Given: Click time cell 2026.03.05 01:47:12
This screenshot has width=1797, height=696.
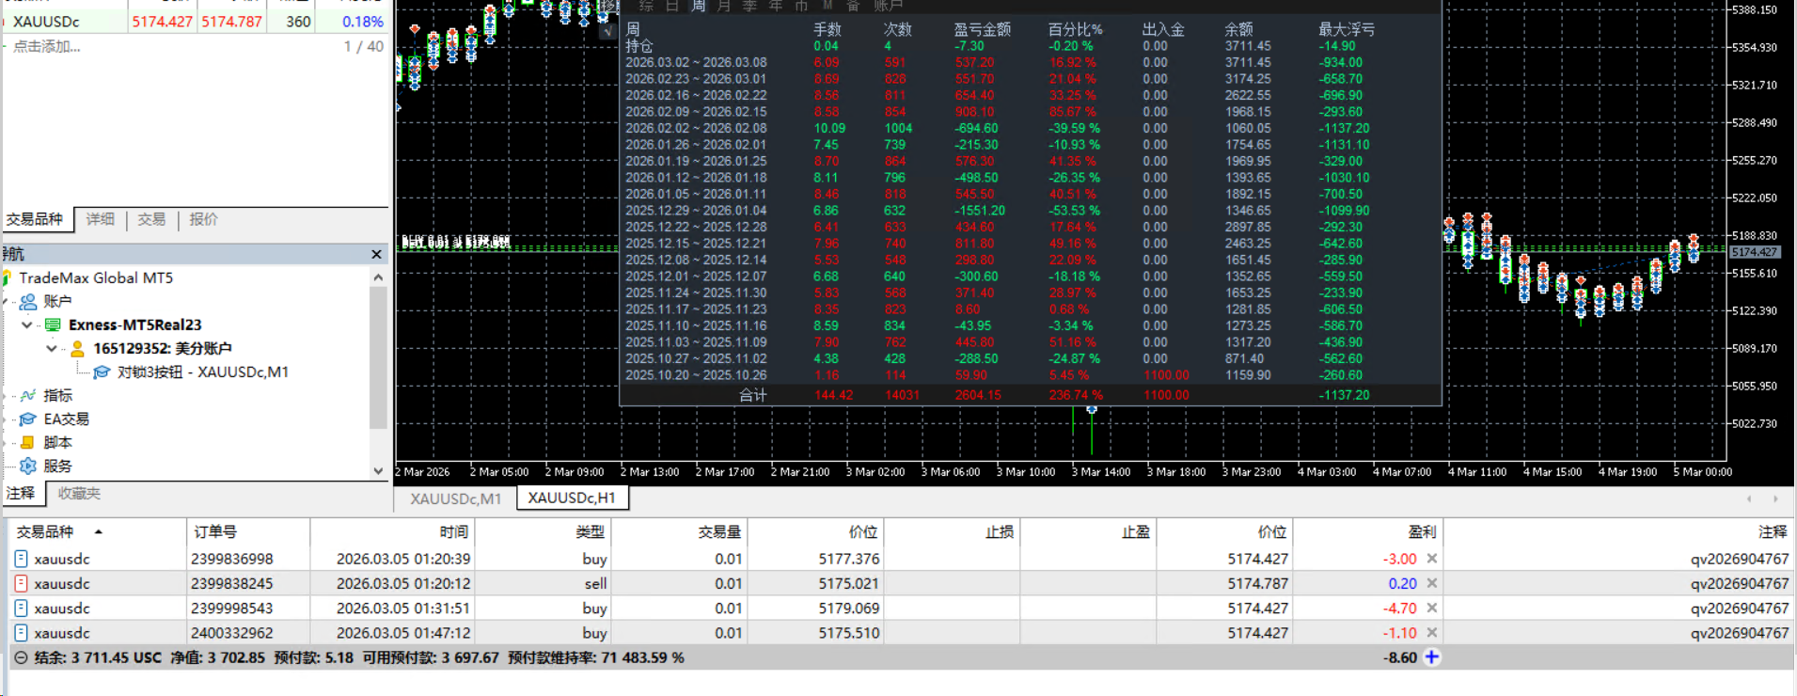Looking at the screenshot, I should click(403, 633).
